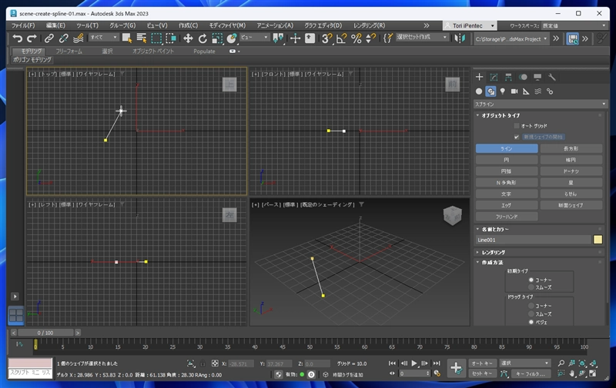Open the すべて selection filter dropdown

[x=104, y=37]
